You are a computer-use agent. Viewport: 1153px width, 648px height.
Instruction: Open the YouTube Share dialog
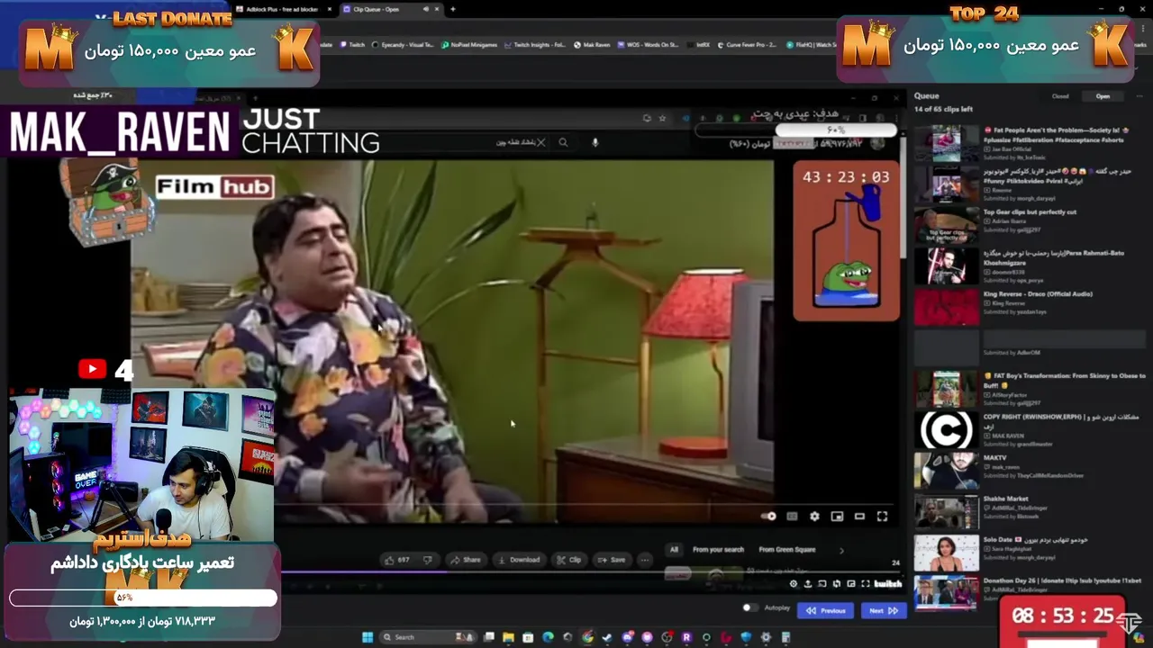466,560
